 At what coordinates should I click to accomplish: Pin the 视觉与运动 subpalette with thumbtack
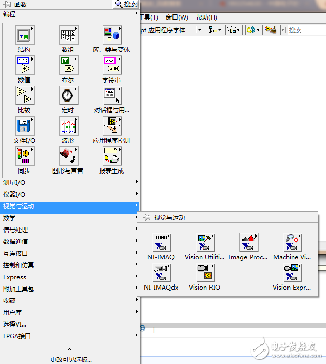(x=146, y=217)
